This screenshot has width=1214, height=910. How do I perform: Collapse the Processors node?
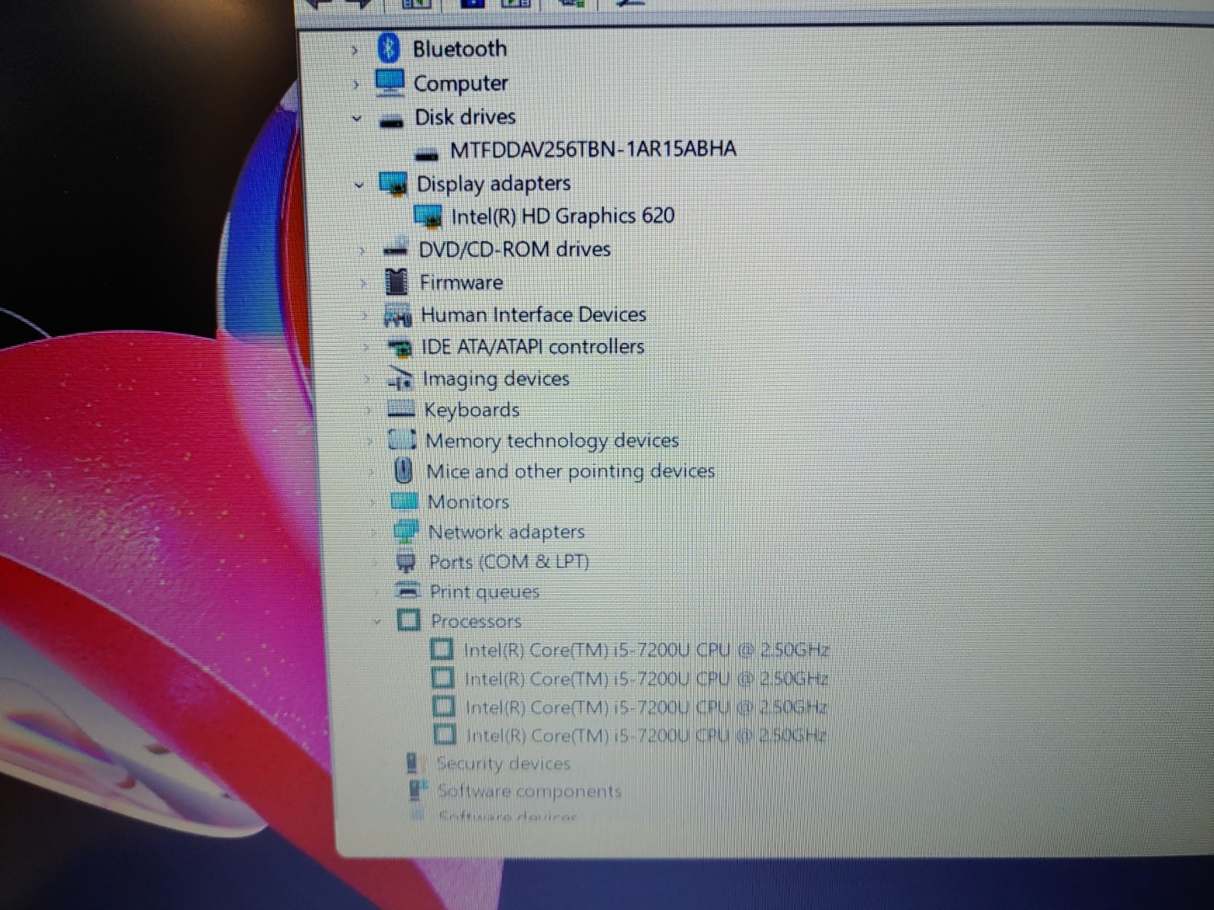[x=377, y=622]
